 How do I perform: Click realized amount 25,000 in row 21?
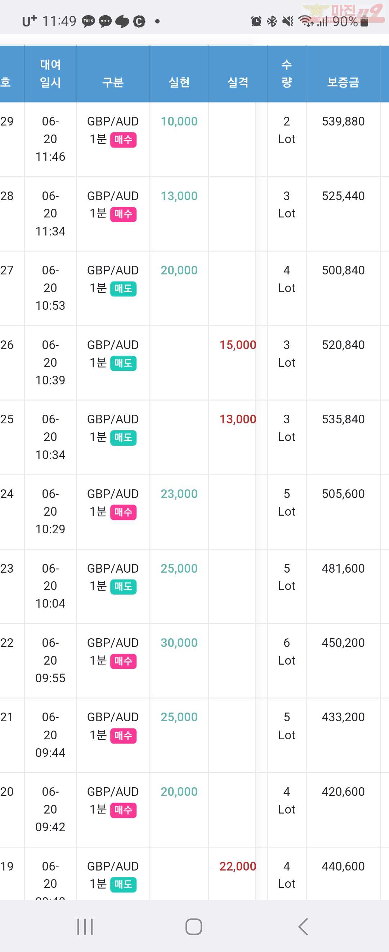(x=179, y=717)
